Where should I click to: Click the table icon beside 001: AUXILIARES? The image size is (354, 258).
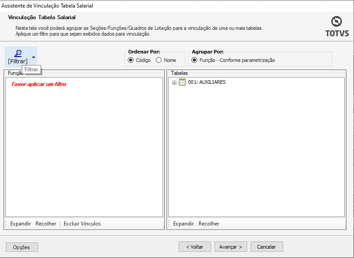[x=182, y=82]
